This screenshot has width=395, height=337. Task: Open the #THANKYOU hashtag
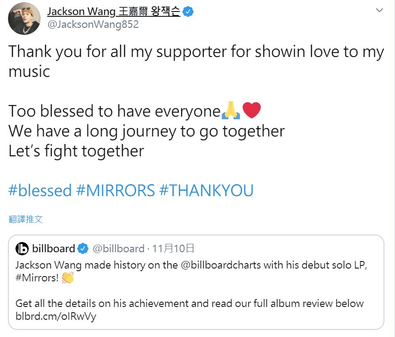click(x=206, y=190)
